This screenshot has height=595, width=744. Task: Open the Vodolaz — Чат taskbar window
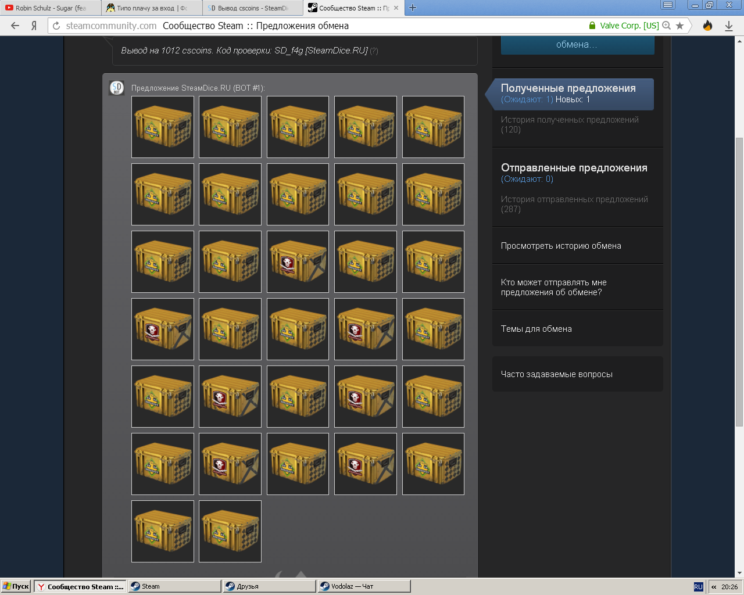(x=364, y=587)
